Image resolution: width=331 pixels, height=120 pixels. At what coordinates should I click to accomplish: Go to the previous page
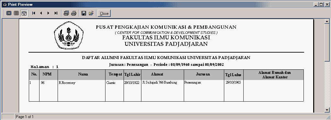41,13
